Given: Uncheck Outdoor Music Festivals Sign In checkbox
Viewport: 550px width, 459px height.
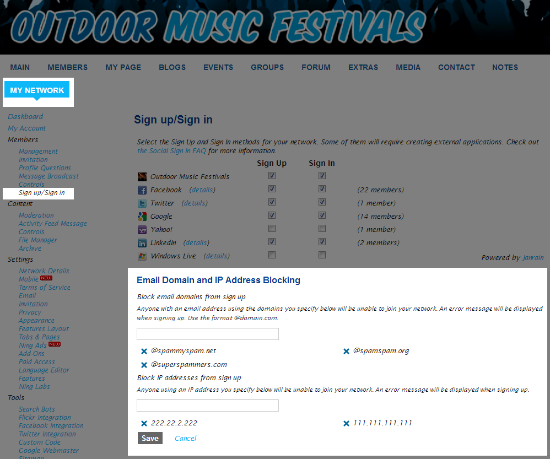Looking at the screenshot, I should [x=322, y=176].
